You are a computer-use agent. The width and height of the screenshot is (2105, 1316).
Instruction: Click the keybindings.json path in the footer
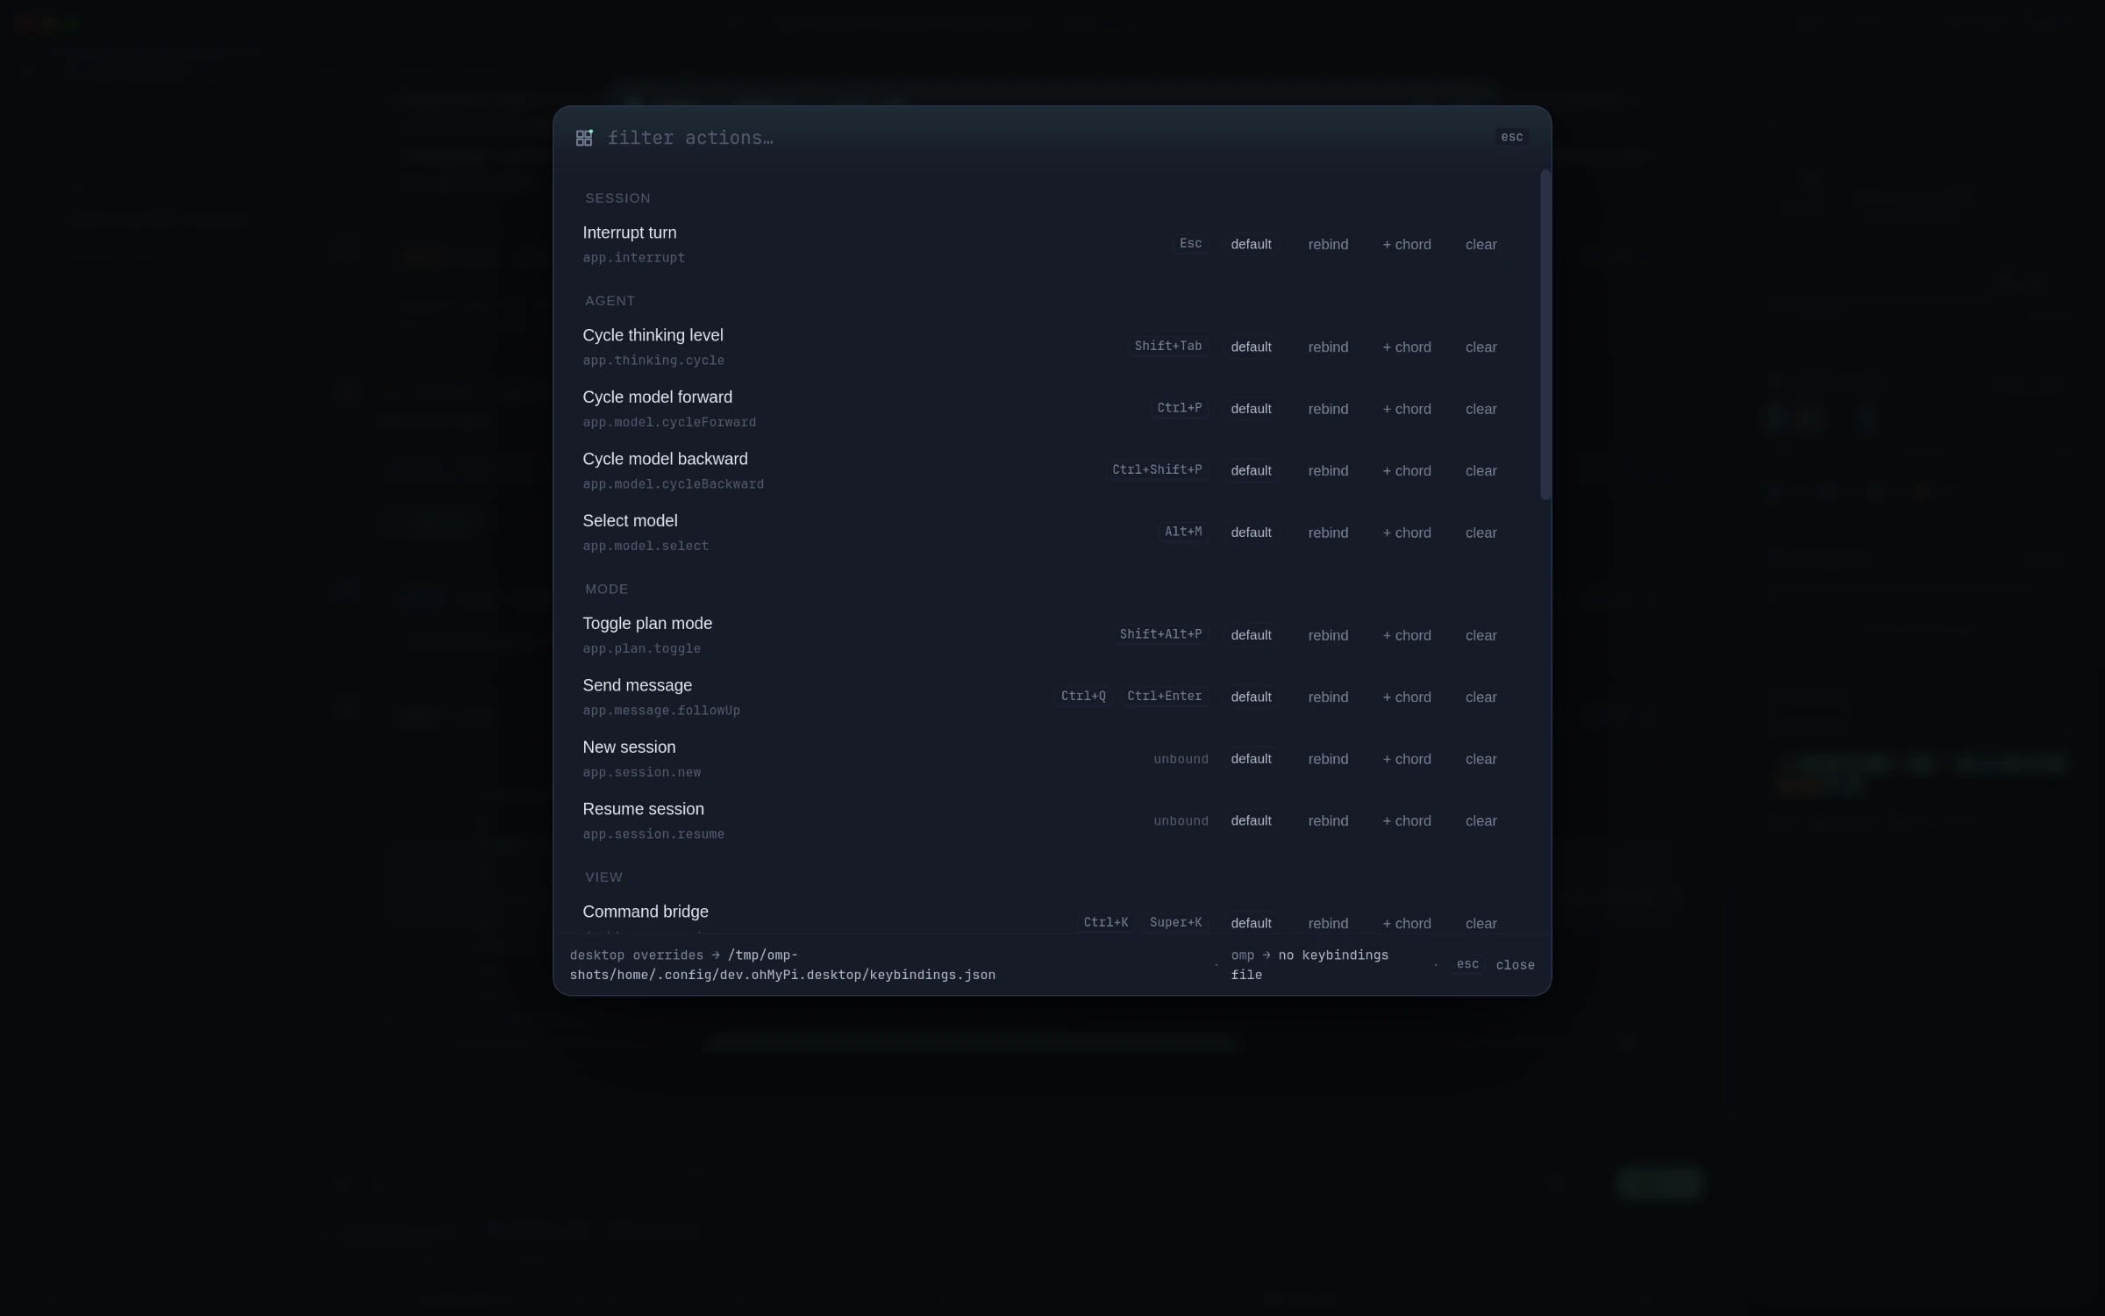pos(782,965)
